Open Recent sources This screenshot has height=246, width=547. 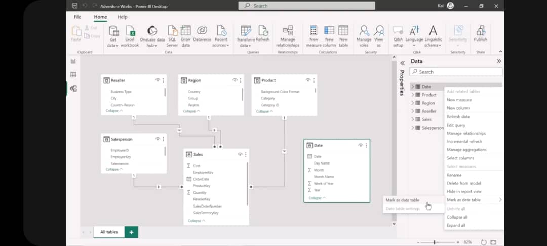click(221, 36)
